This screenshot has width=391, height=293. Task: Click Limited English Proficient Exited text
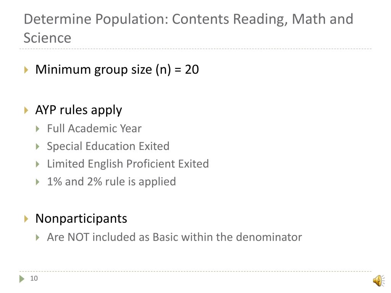tap(128, 164)
